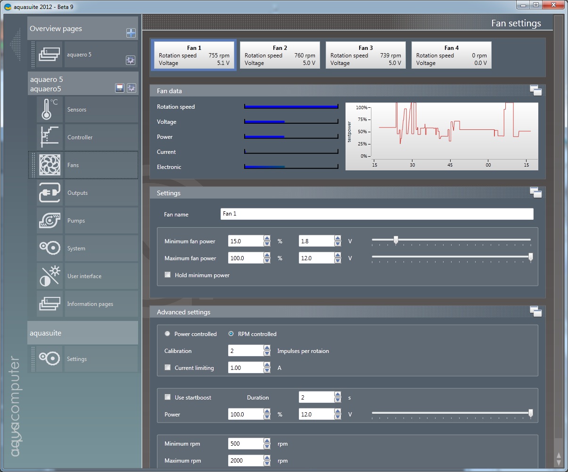Add a new overview page with plus icon

pyautogui.click(x=131, y=33)
